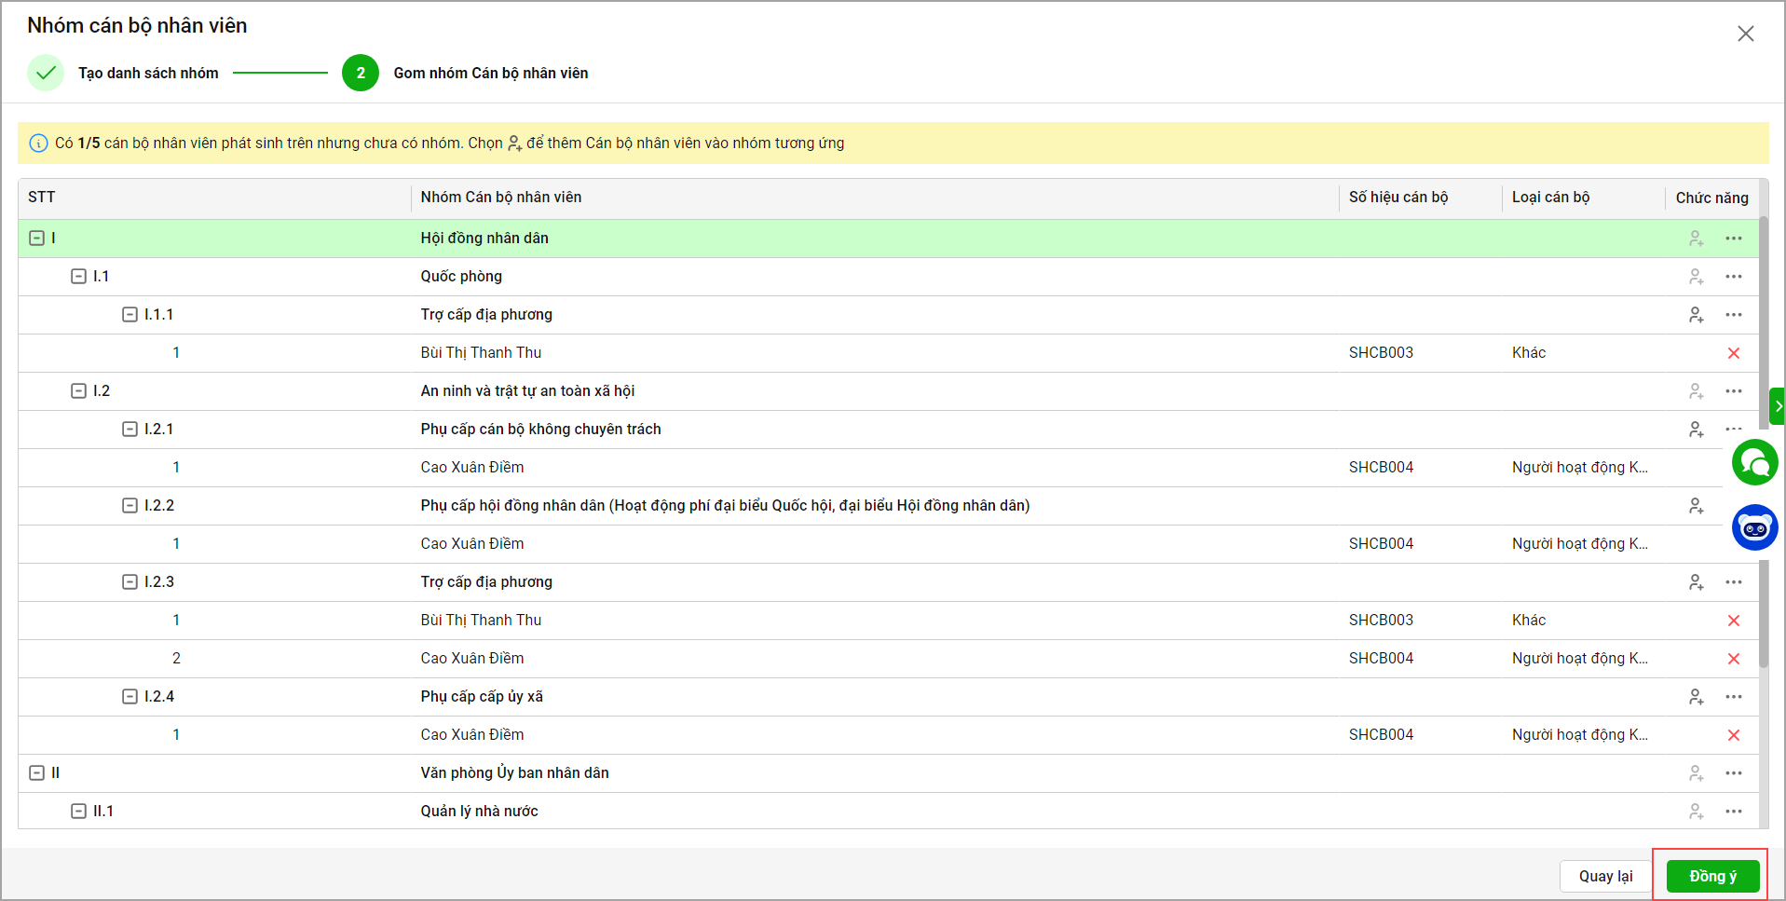
Task: Collapse subgroup I.2.3 Trợ cấp địa phương
Action: pos(130,582)
